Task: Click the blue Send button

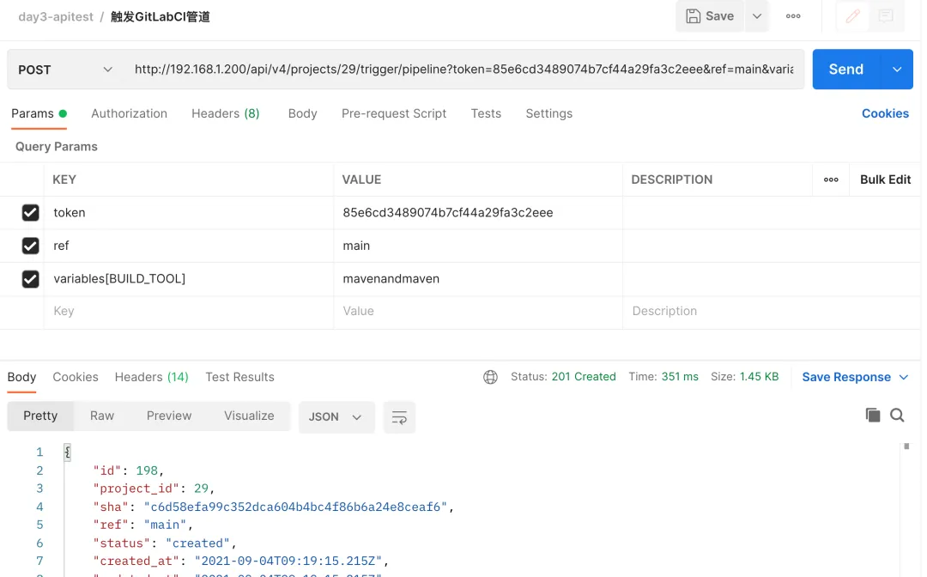Action: [x=845, y=70]
